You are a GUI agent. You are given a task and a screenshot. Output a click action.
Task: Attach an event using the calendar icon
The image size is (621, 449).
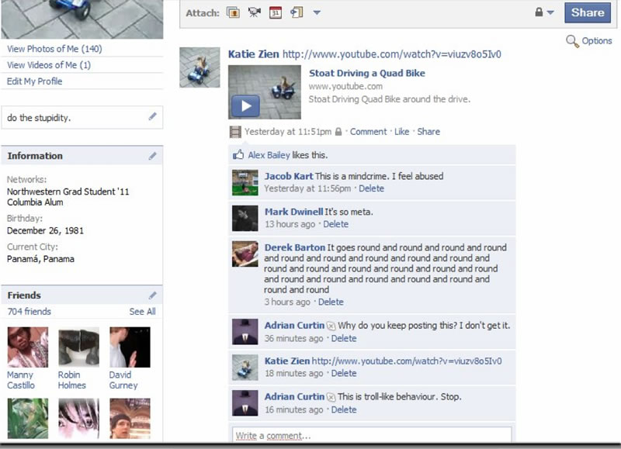[276, 12]
